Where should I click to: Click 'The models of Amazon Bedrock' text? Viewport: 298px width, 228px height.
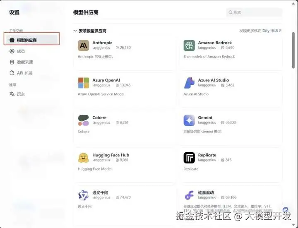tap(209, 57)
